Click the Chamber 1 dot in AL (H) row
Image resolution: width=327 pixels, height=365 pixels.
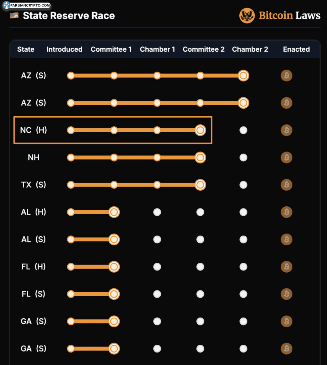click(x=157, y=212)
